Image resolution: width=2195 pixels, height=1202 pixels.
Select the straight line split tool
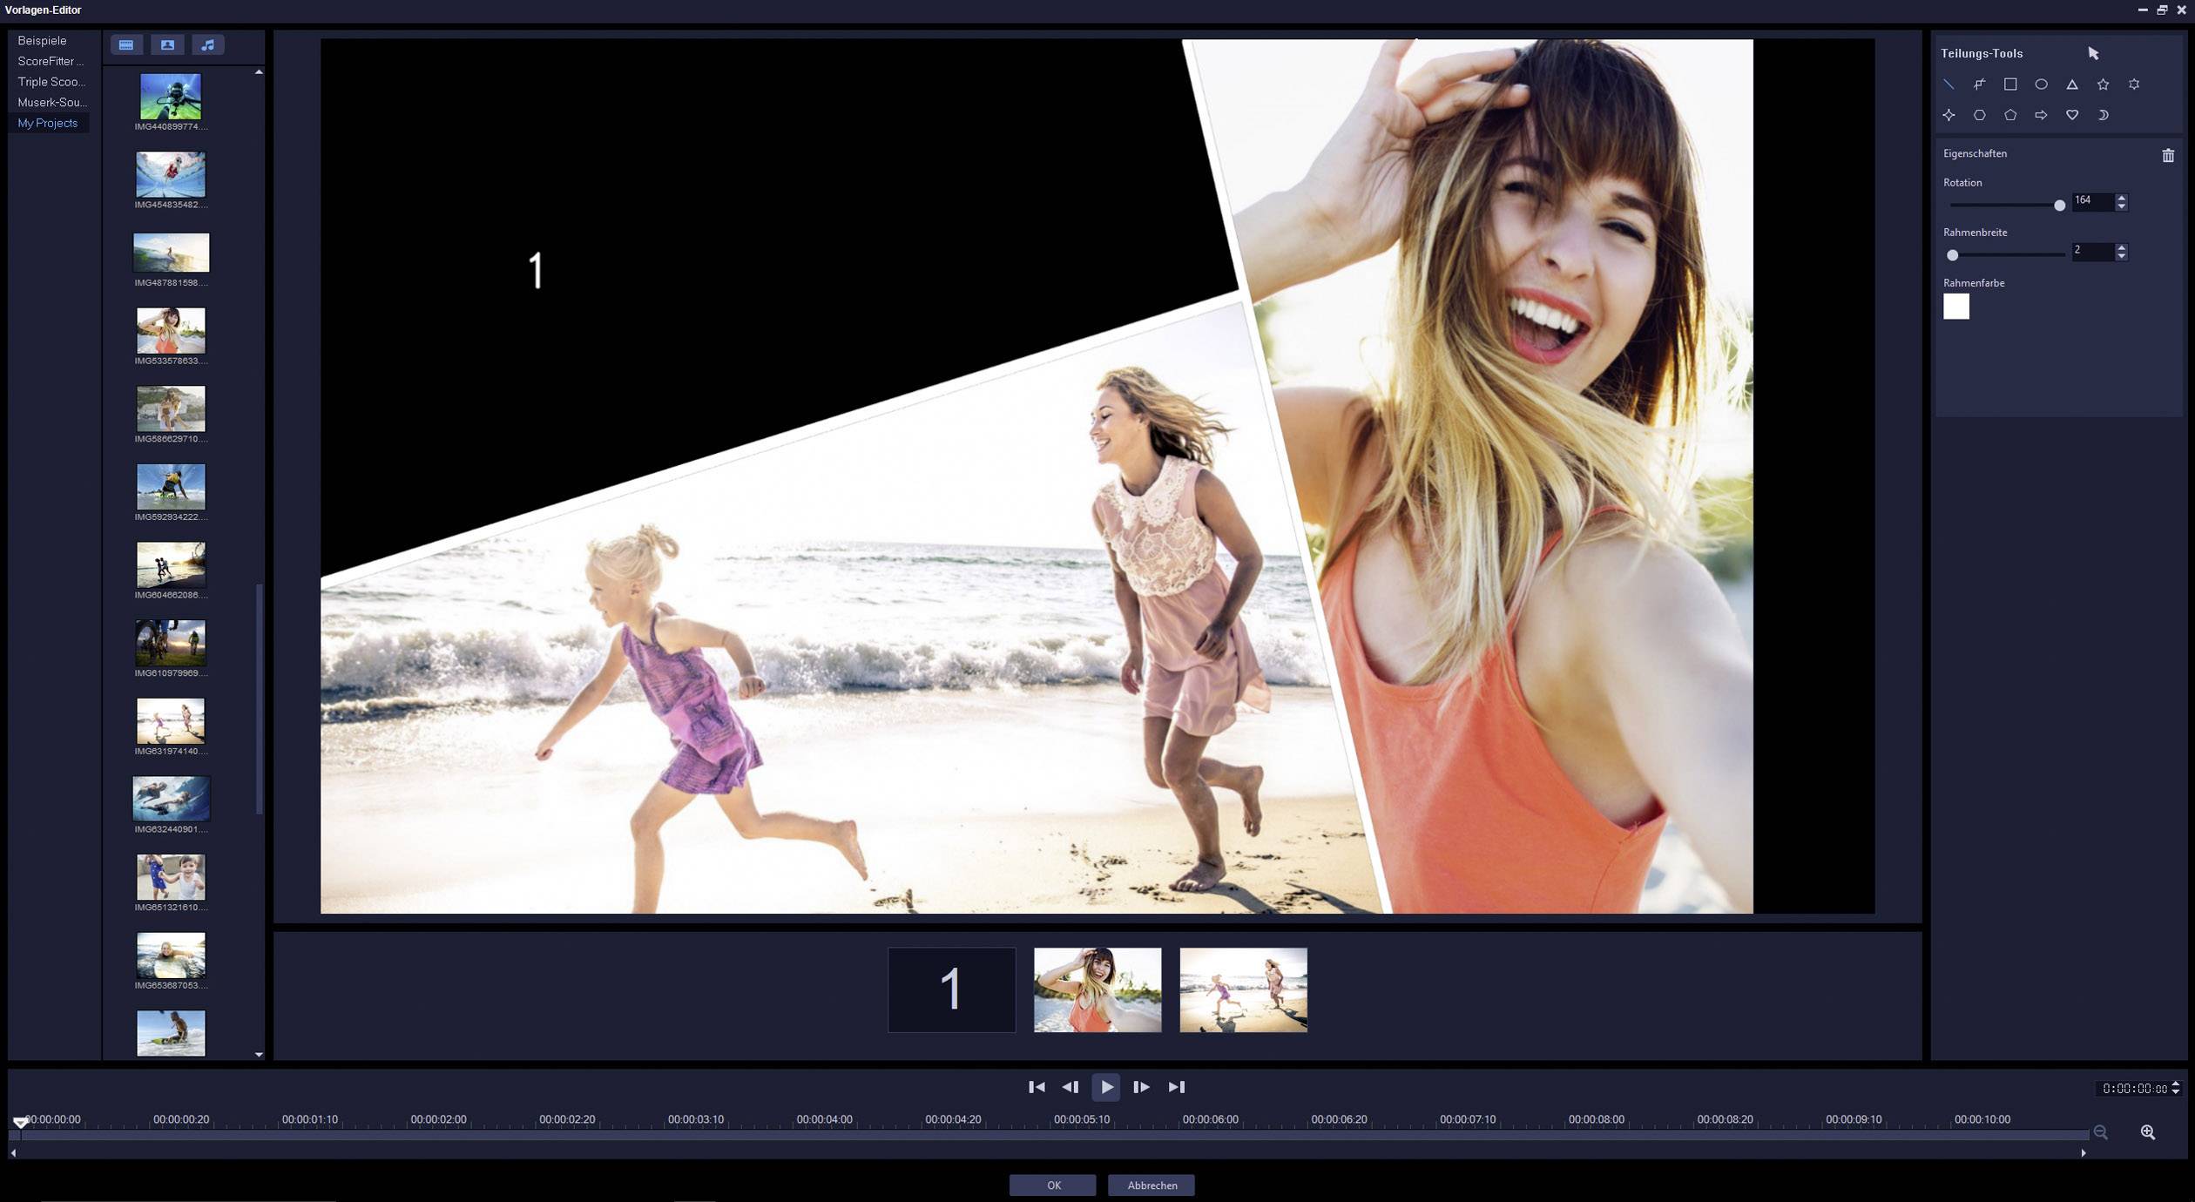(1949, 84)
